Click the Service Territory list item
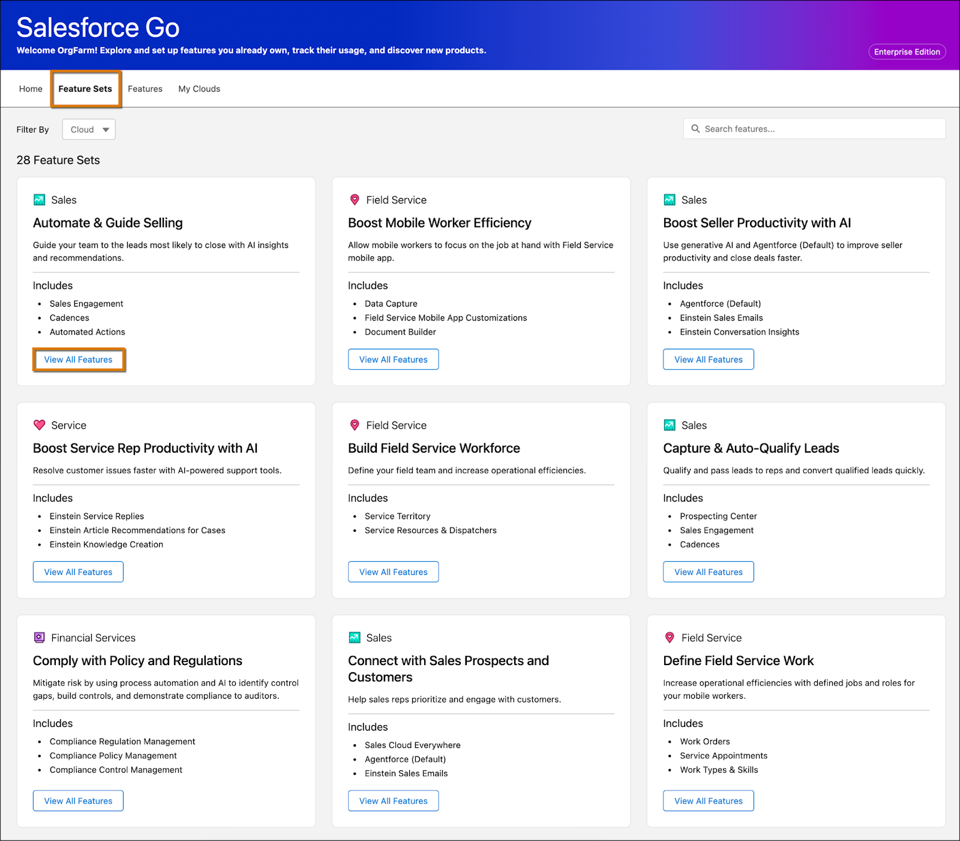Image resolution: width=960 pixels, height=841 pixels. [398, 516]
